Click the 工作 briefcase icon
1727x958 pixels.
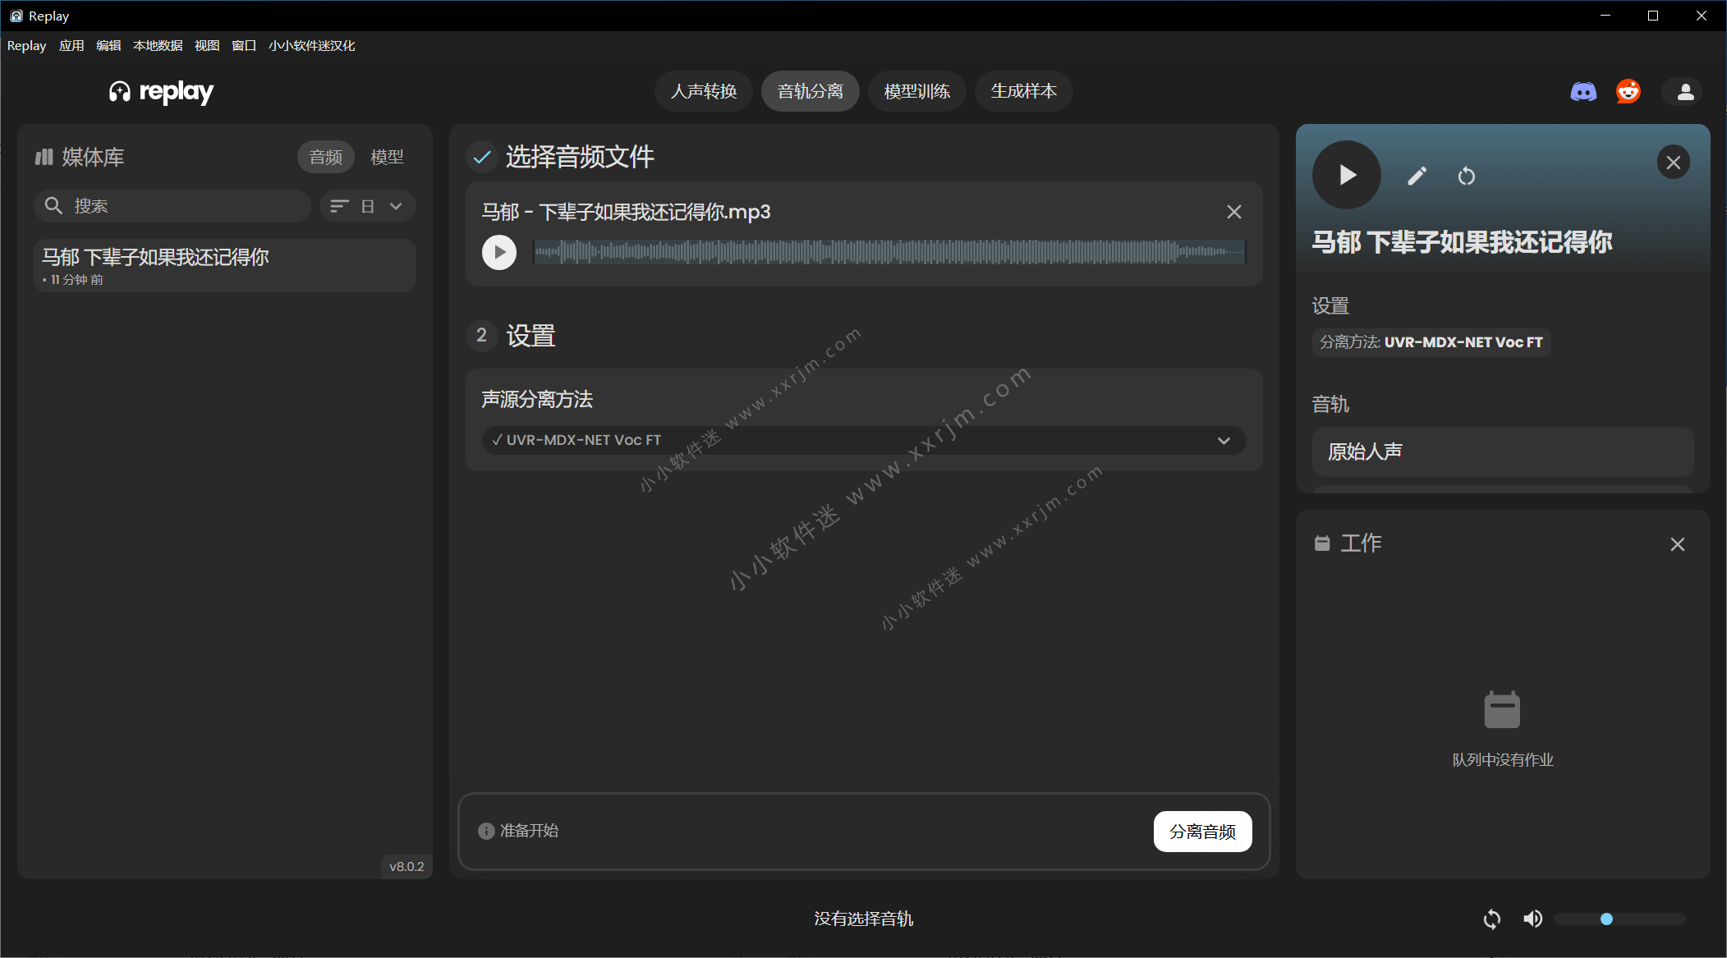pyautogui.click(x=1322, y=543)
